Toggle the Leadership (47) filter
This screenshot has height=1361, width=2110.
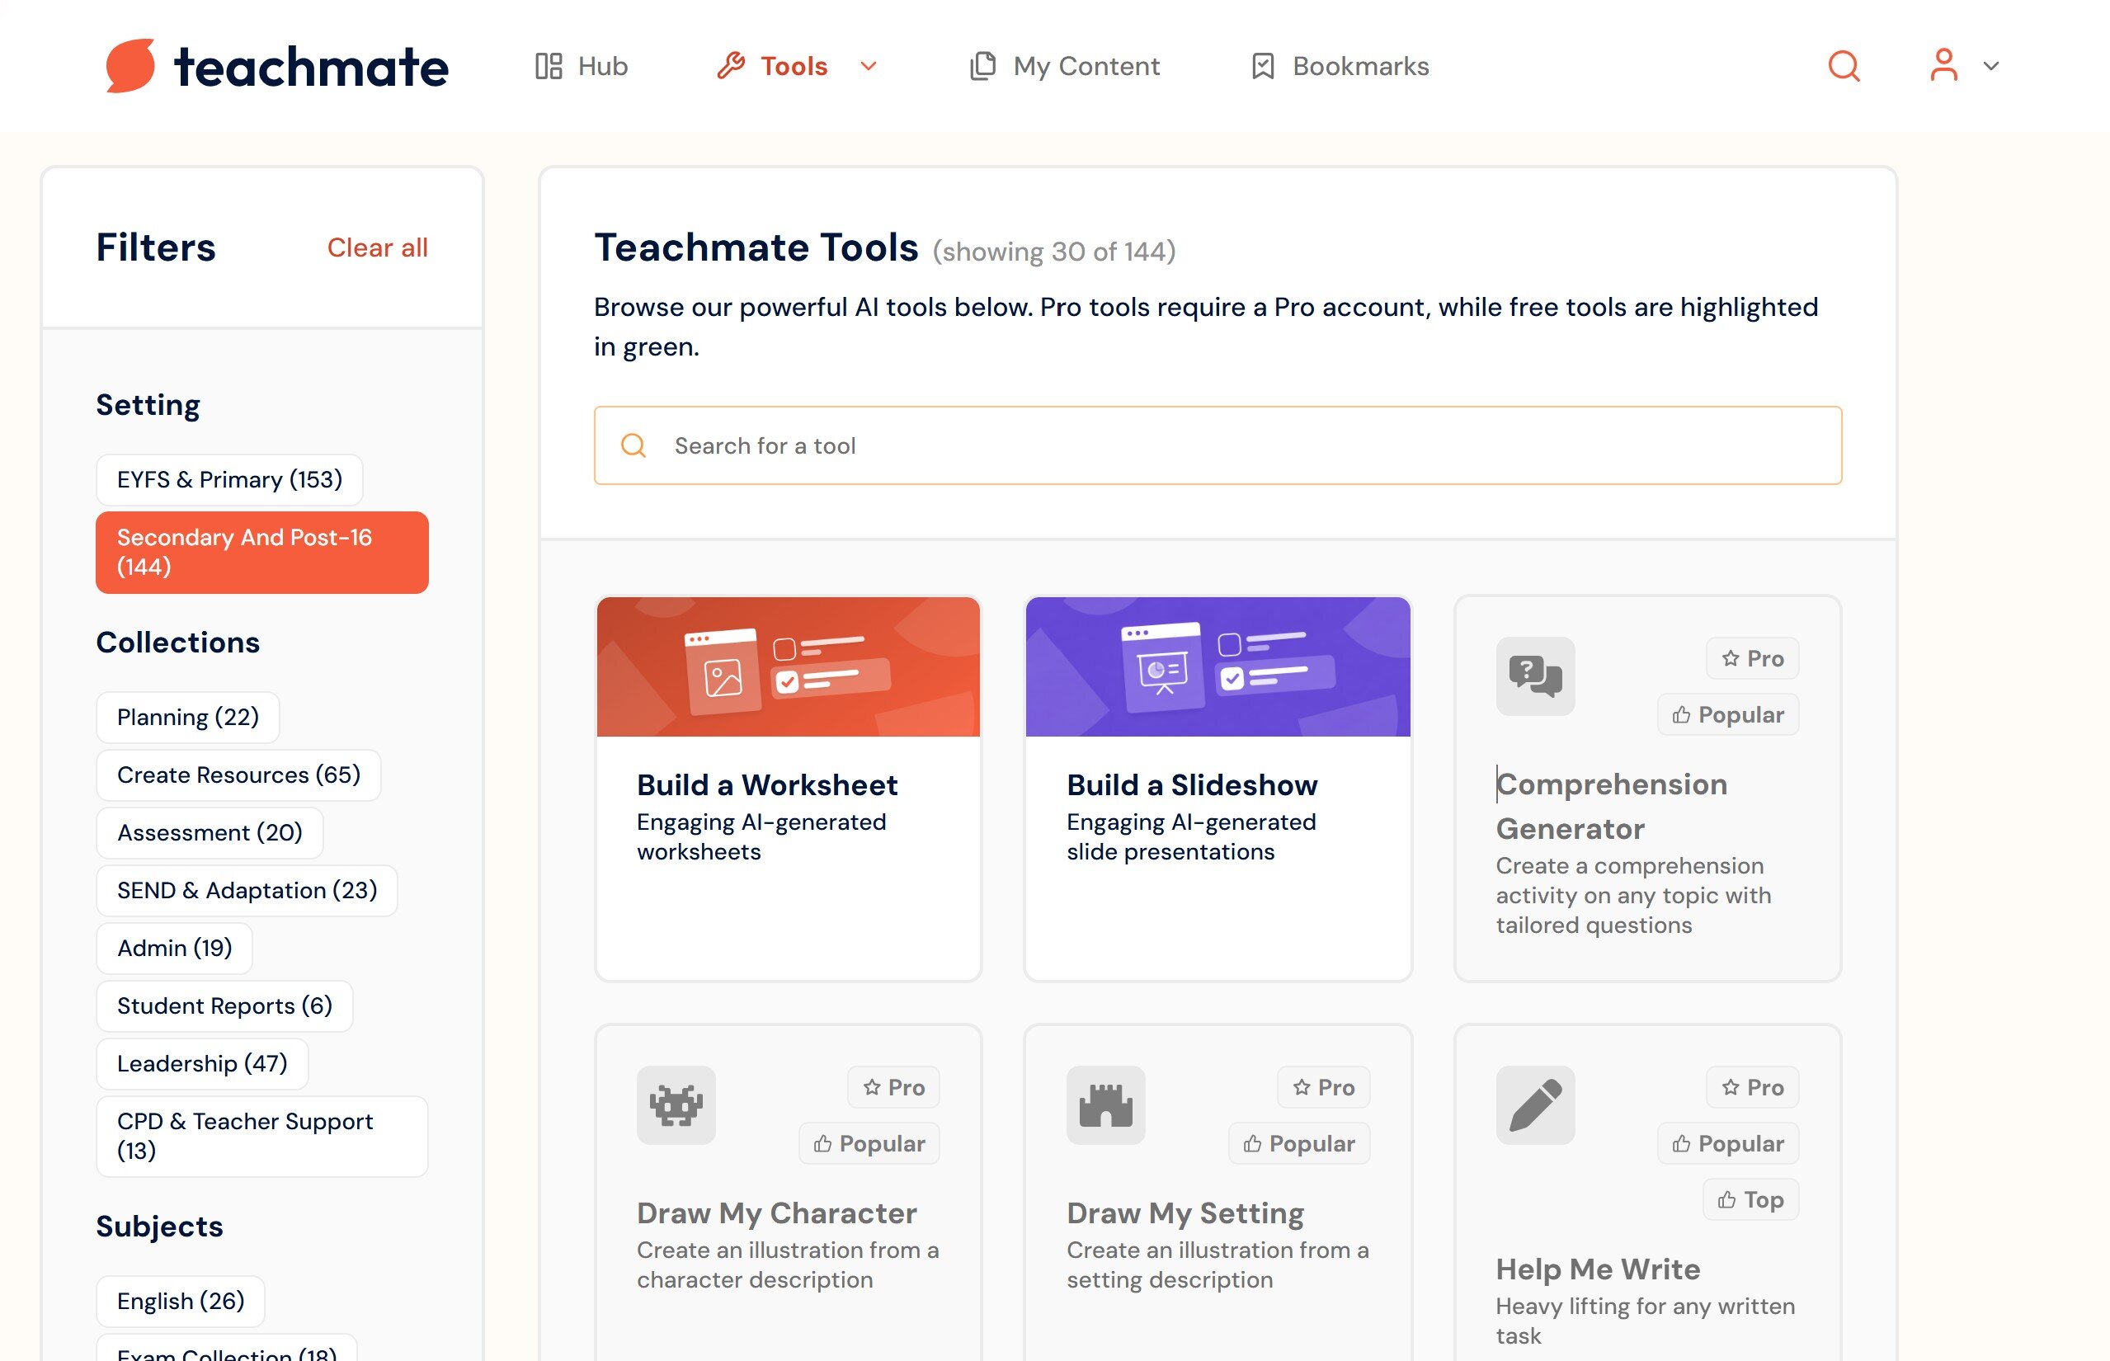[202, 1063]
